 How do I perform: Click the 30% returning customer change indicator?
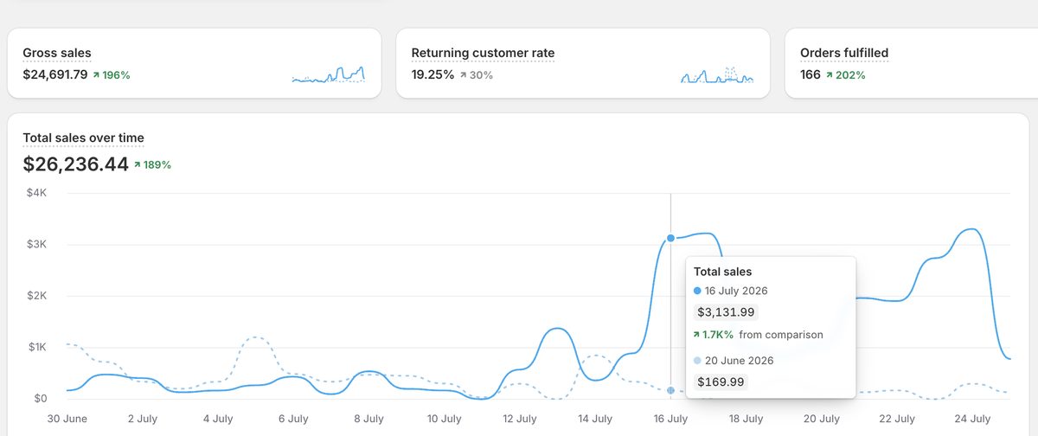(477, 75)
